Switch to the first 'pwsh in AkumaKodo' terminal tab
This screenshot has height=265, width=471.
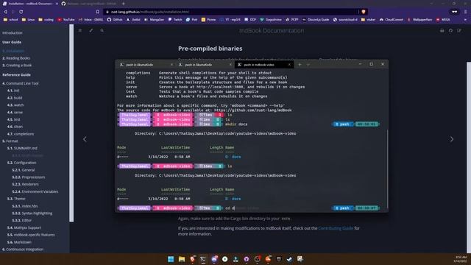146,64
